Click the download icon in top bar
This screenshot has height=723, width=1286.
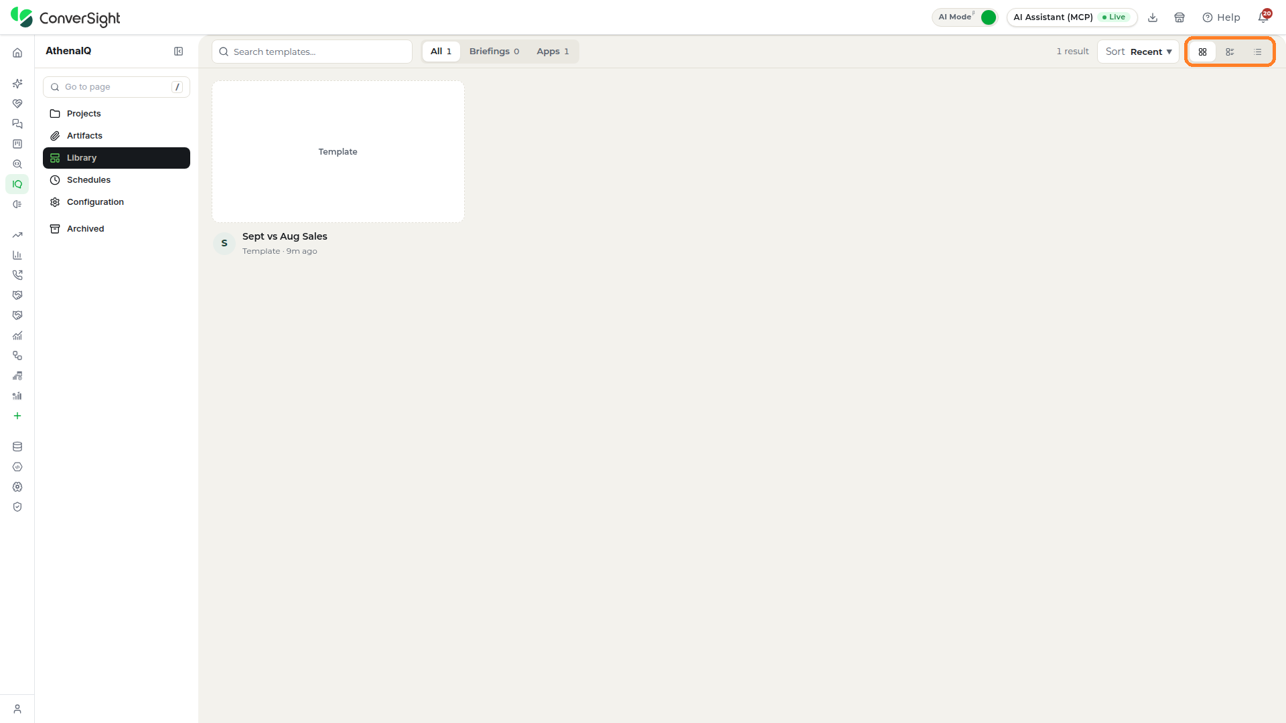click(1153, 17)
